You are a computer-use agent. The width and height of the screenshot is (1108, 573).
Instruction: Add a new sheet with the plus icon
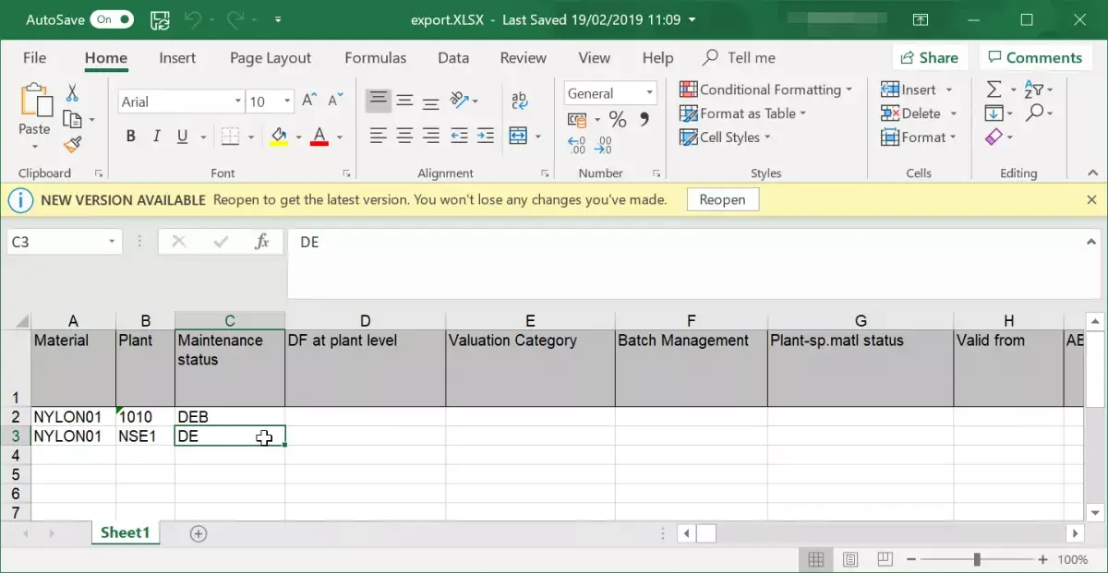click(198, 533)
